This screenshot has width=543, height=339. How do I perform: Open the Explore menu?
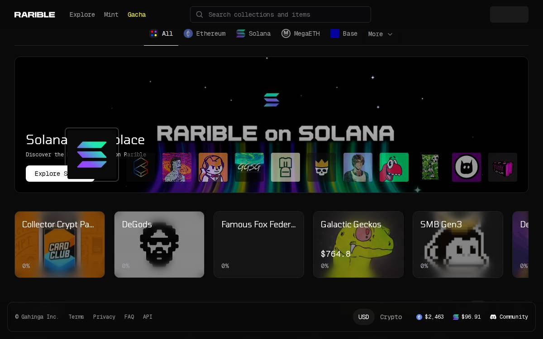click(x=82, y=14)
